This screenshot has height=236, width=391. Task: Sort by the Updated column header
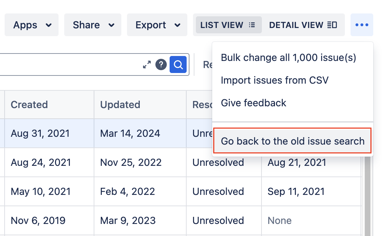pos(120,105)
